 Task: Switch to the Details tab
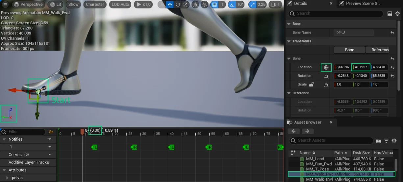click(300, 3)
